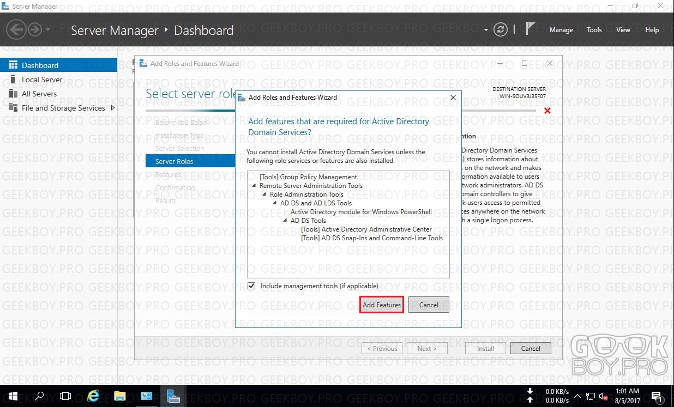
Task: Open taskbar Search
Action: tap(39, 396)
